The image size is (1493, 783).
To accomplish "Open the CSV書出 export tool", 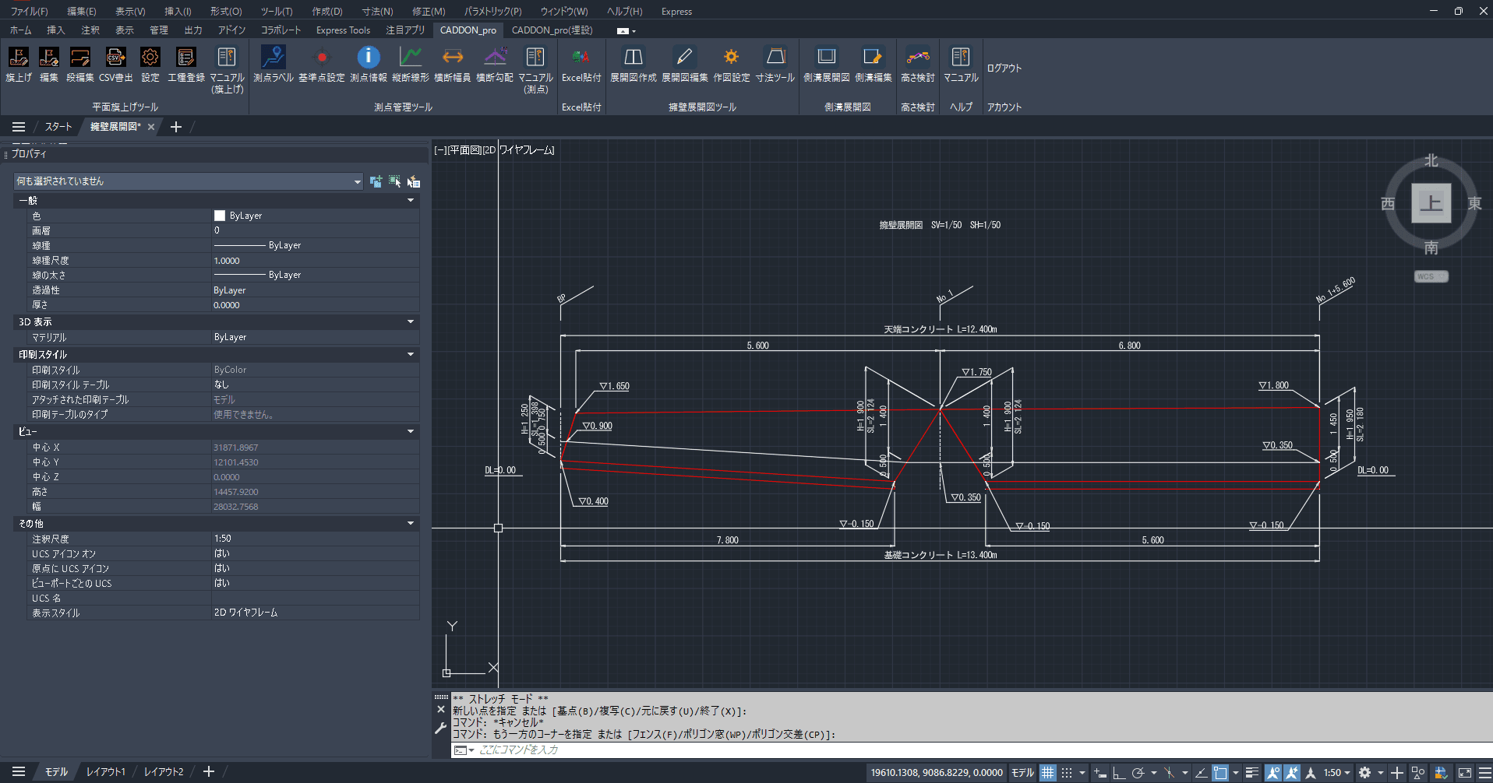I will pyautogui.click(x=115, y=58).
